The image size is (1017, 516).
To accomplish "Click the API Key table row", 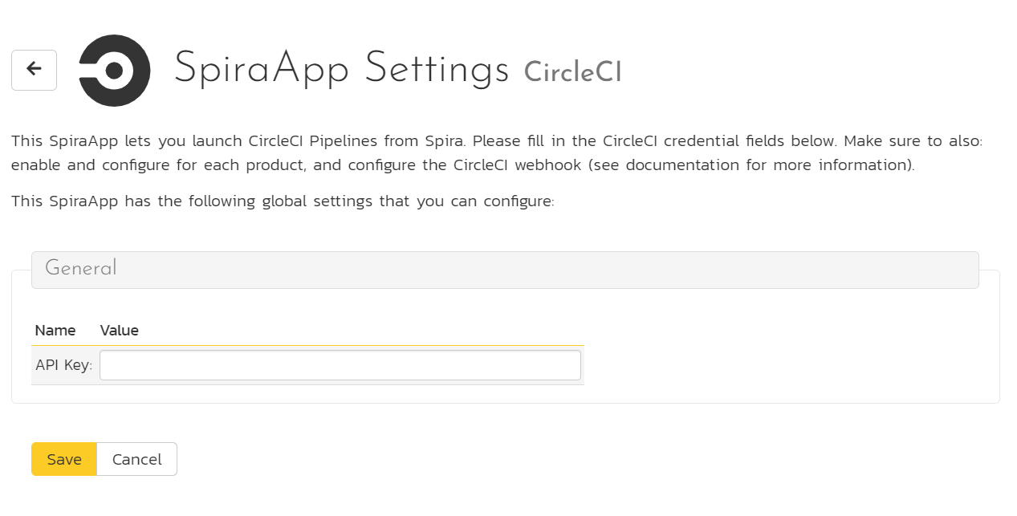I will [x=307, y=365].
